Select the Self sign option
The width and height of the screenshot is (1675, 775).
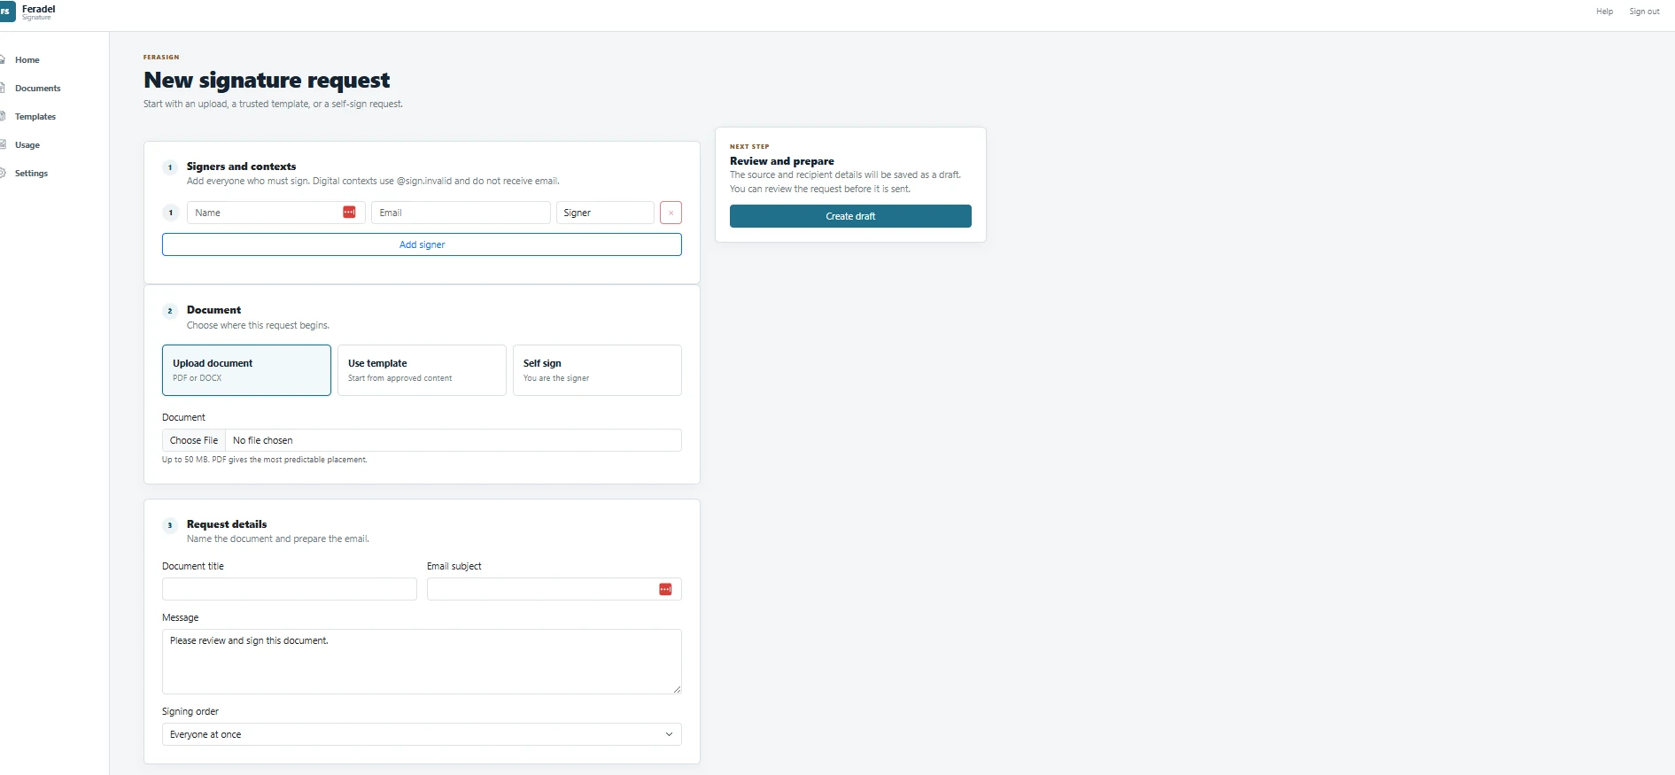(x=597, y=370)
